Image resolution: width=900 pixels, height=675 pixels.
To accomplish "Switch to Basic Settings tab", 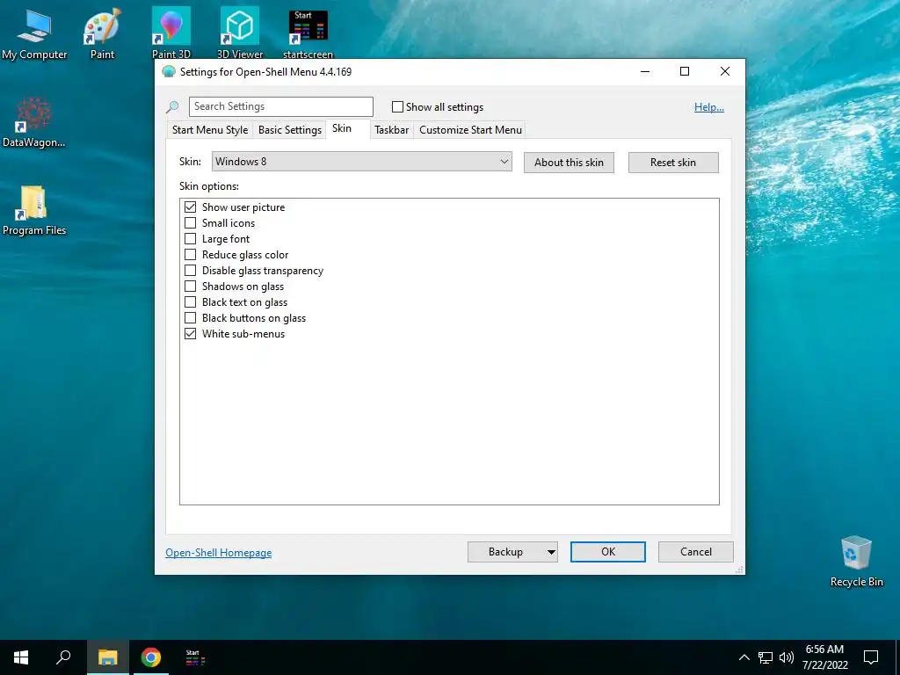I will (290, 130).
